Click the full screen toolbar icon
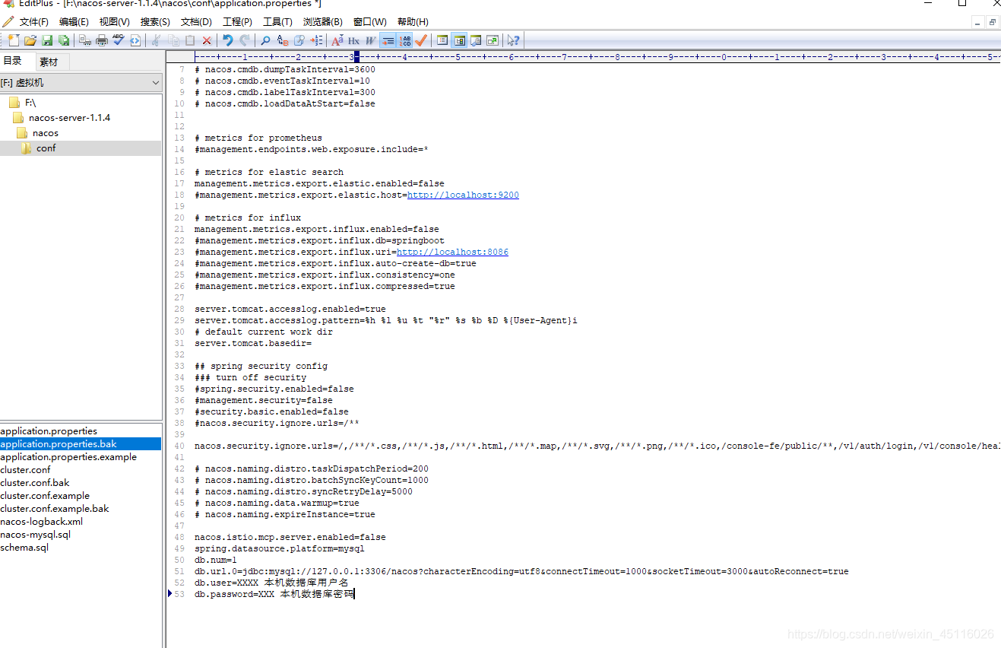Viewport: 1001px width, 648px height. pos(493,40)
